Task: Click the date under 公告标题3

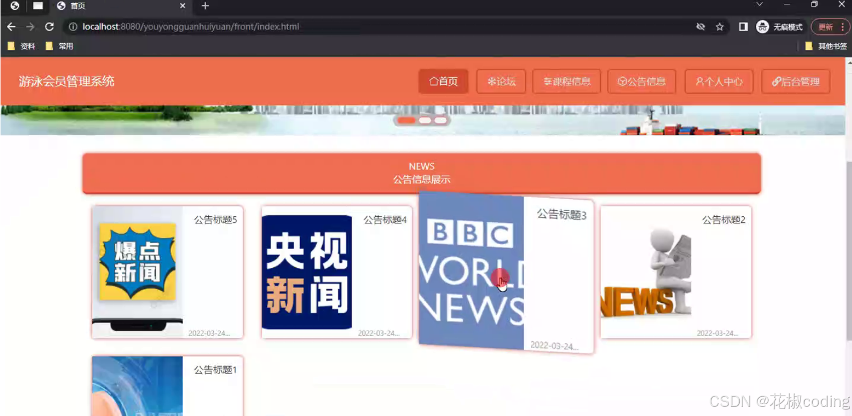Action: point(555,346)
